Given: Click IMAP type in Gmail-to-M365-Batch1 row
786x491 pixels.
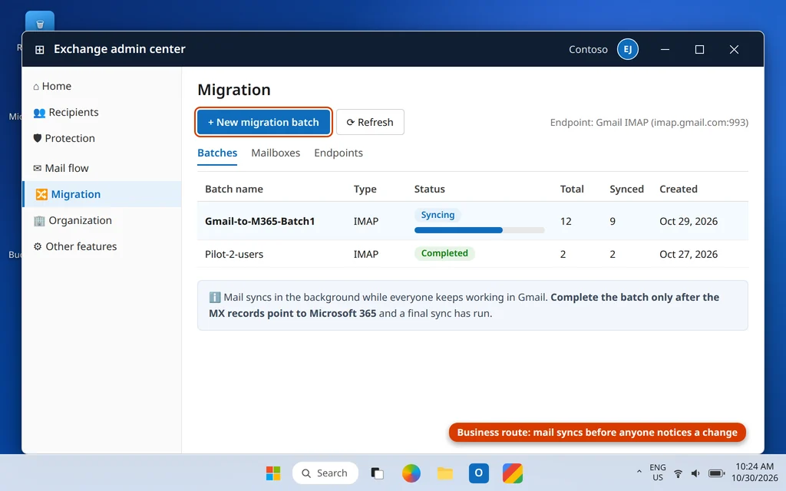Looking at the screenshot, I should (366, 222).
